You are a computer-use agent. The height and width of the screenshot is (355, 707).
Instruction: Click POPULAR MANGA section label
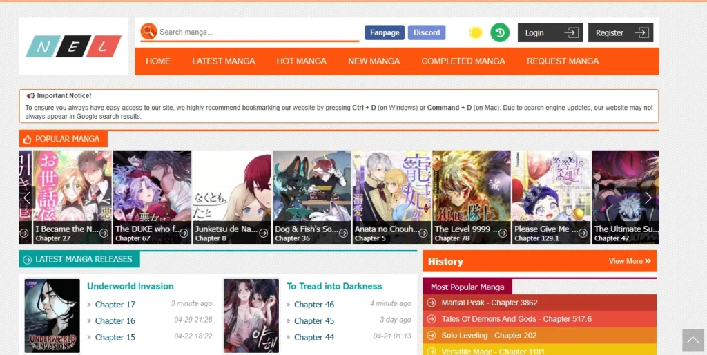[67, 139]
